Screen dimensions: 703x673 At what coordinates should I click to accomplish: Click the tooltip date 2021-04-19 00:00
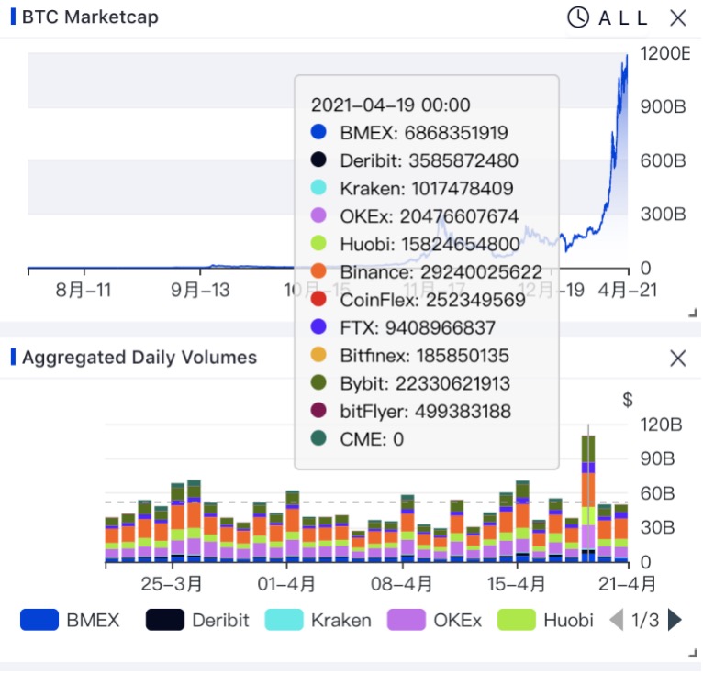pyautogui.click(x=391, y=105)
